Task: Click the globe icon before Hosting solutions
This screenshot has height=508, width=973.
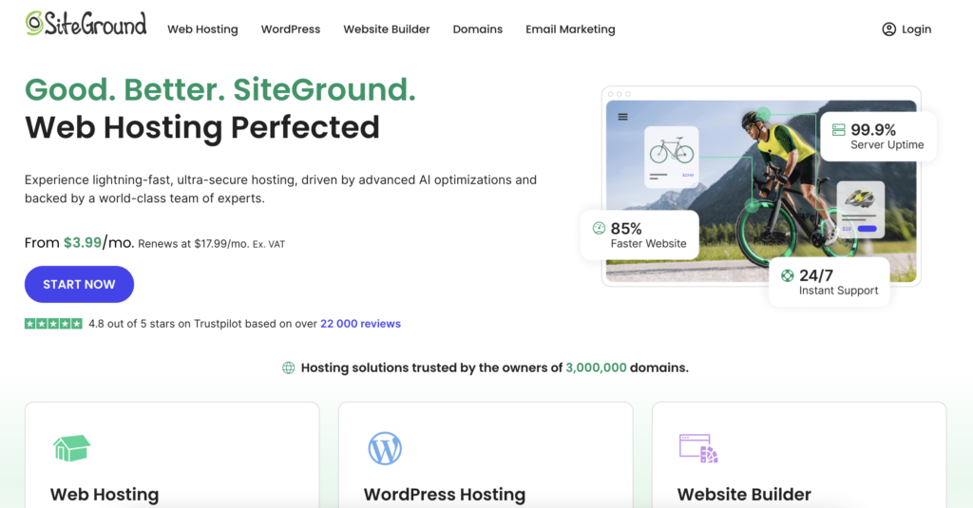Action: pyautogui.click(x=289, y=367)
